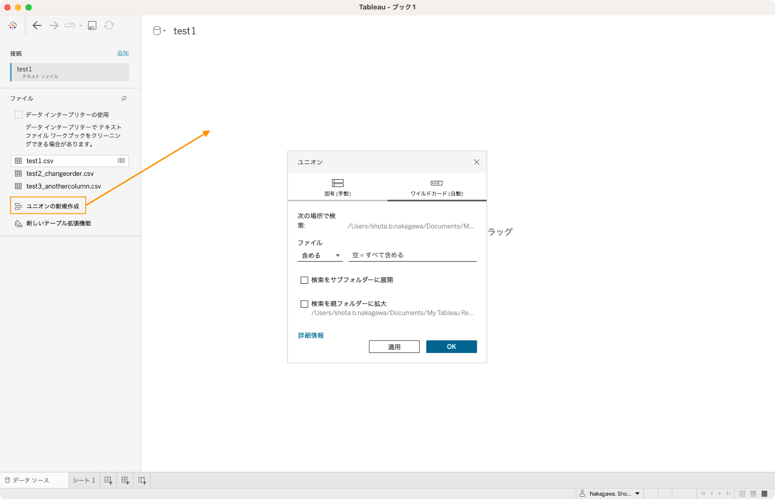Add a new connection via 追加

(x=123, y=54)
